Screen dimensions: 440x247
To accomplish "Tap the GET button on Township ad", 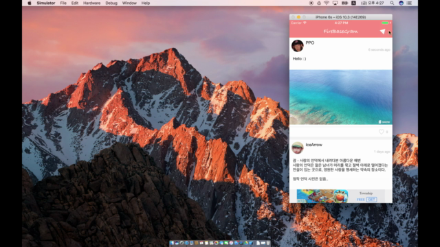I will (x=371, y=200).
